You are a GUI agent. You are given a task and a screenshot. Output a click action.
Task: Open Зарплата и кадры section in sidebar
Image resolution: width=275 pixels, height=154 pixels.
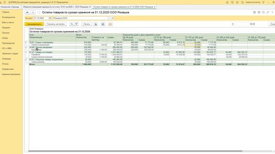coord(10,53)
